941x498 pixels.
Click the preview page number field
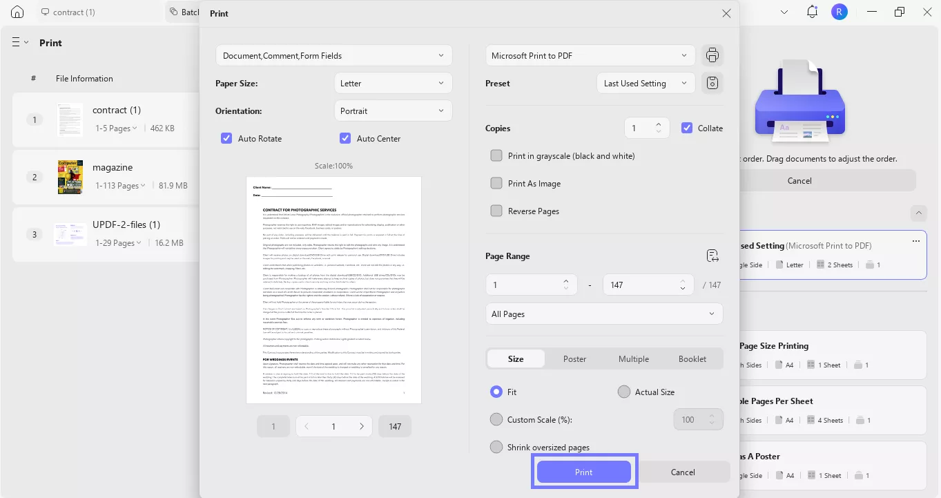(333, 426)
